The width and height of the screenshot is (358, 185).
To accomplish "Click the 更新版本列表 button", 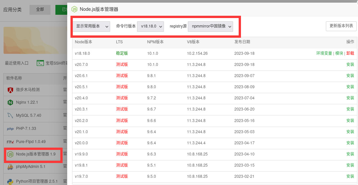I will tap(341, 26).
